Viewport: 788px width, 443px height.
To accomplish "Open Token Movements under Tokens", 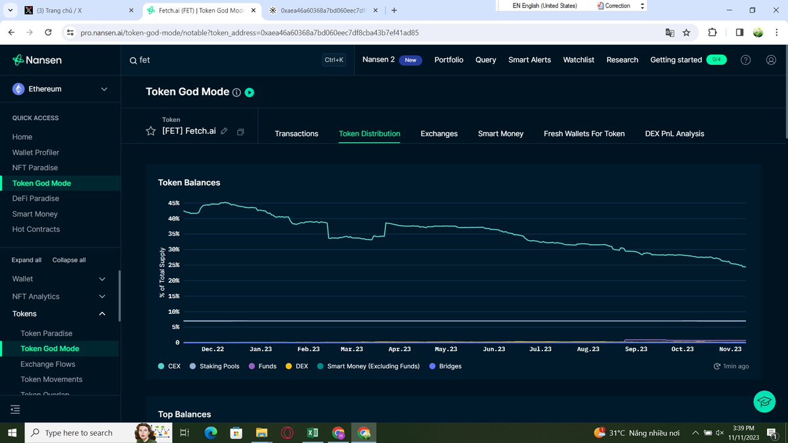I will [x=51, y=379].
